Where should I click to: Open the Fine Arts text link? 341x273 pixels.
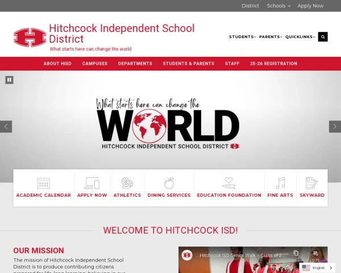tap(280, 195)
